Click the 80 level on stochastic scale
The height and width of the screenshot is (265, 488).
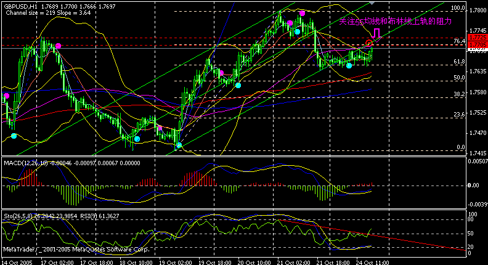[471, 219]
